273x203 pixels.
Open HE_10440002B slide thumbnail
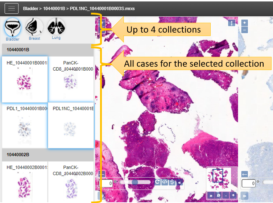click(25, 182)
